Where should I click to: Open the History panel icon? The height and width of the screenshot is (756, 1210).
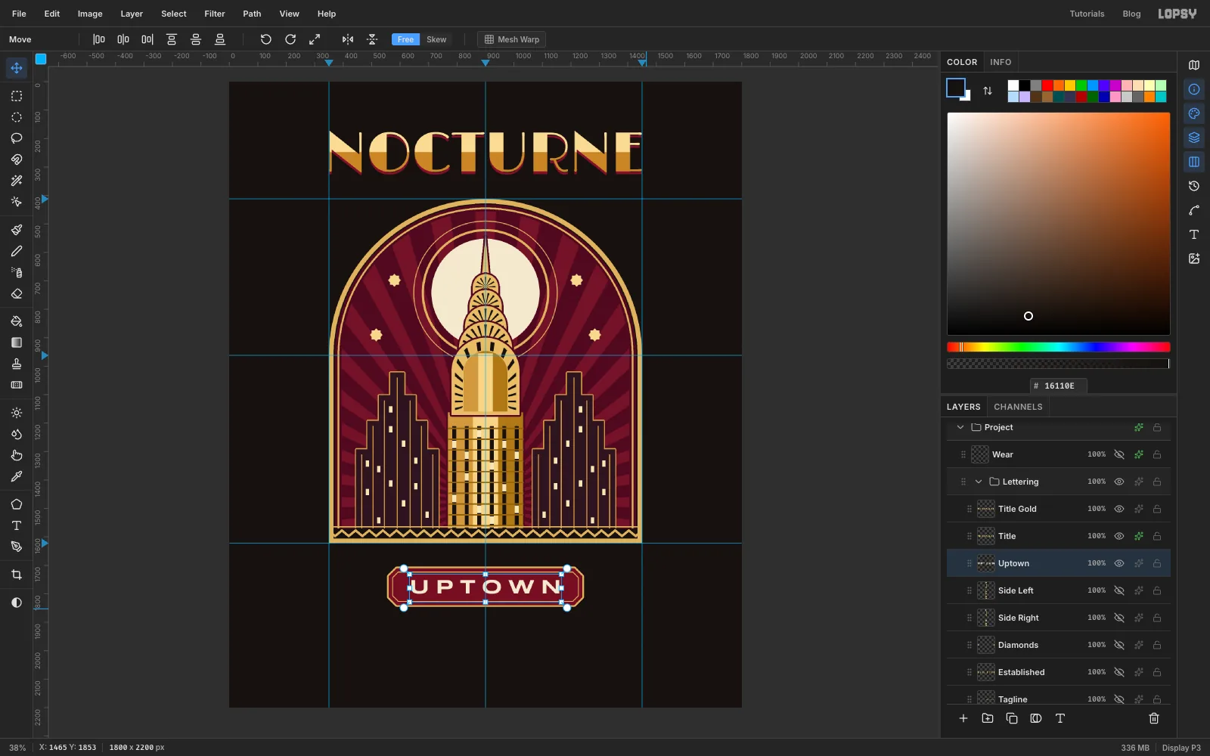tap(1194, 186)
